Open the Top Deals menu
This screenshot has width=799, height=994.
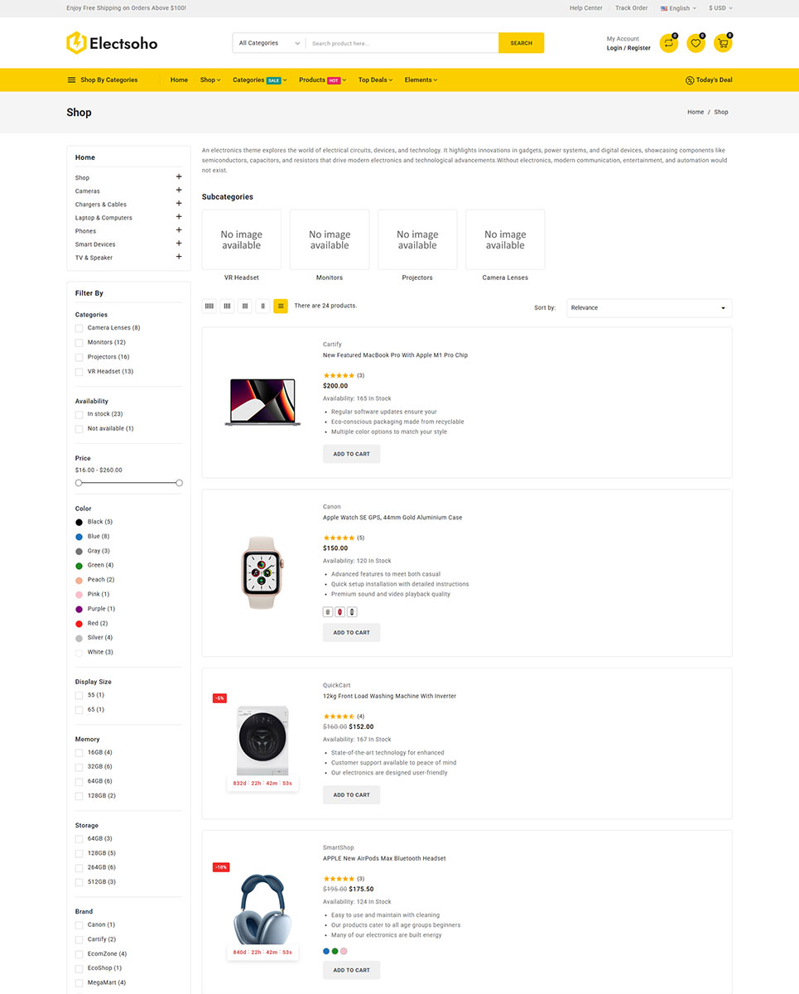(x=375, y=80)
